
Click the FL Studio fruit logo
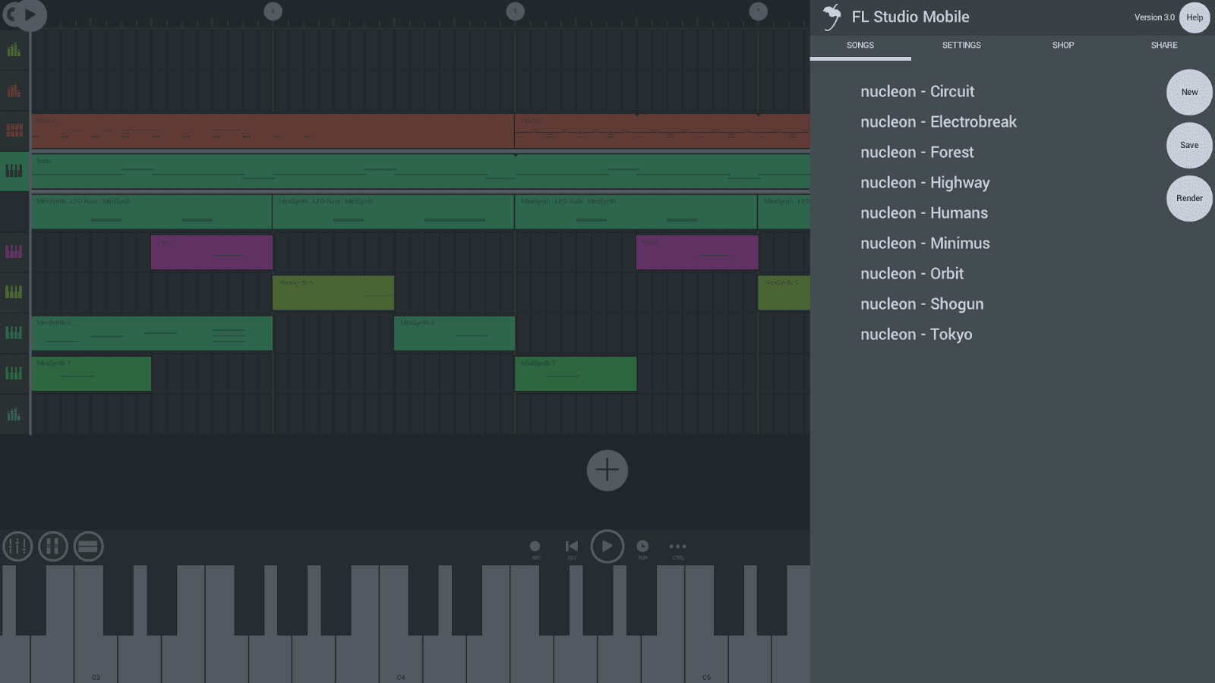832,17
